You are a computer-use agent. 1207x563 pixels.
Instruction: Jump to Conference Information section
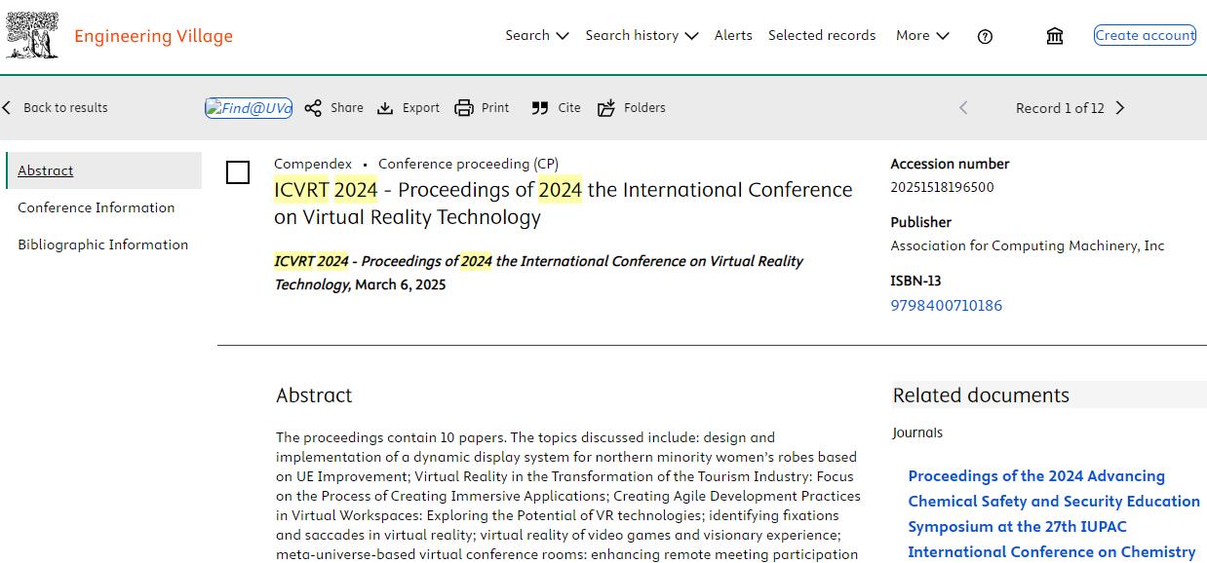click(x=97, y=207)
